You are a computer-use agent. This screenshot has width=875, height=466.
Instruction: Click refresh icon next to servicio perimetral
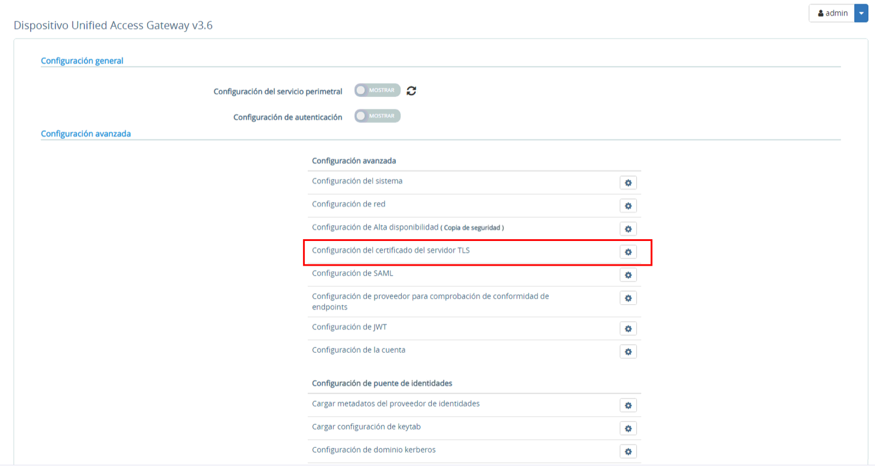[x=412, y=90]
